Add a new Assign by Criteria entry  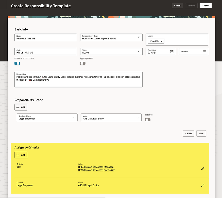tap(21, 155)
